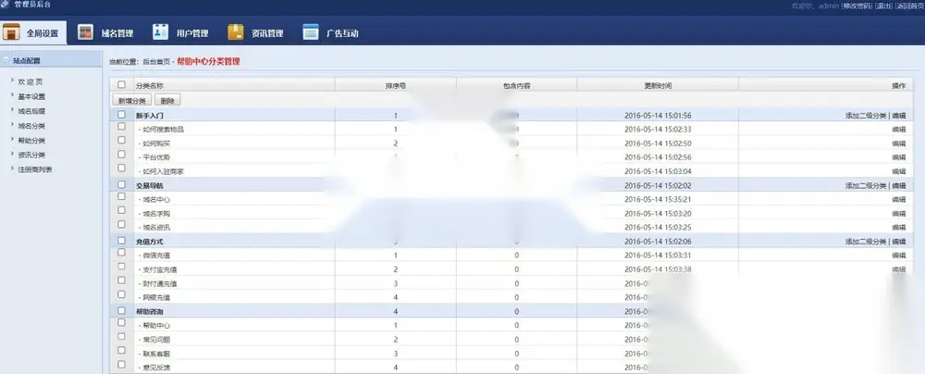Click the 域名求购 row name
This screenshot has width=925, height=374.
tap(154, 213)
